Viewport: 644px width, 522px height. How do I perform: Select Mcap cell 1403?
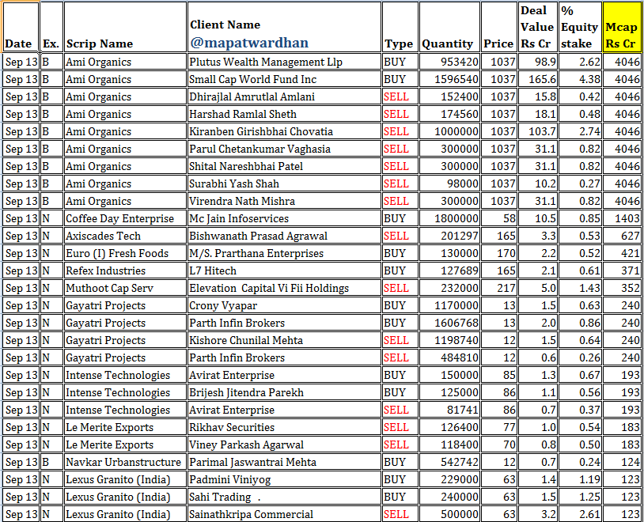point(622,218)
